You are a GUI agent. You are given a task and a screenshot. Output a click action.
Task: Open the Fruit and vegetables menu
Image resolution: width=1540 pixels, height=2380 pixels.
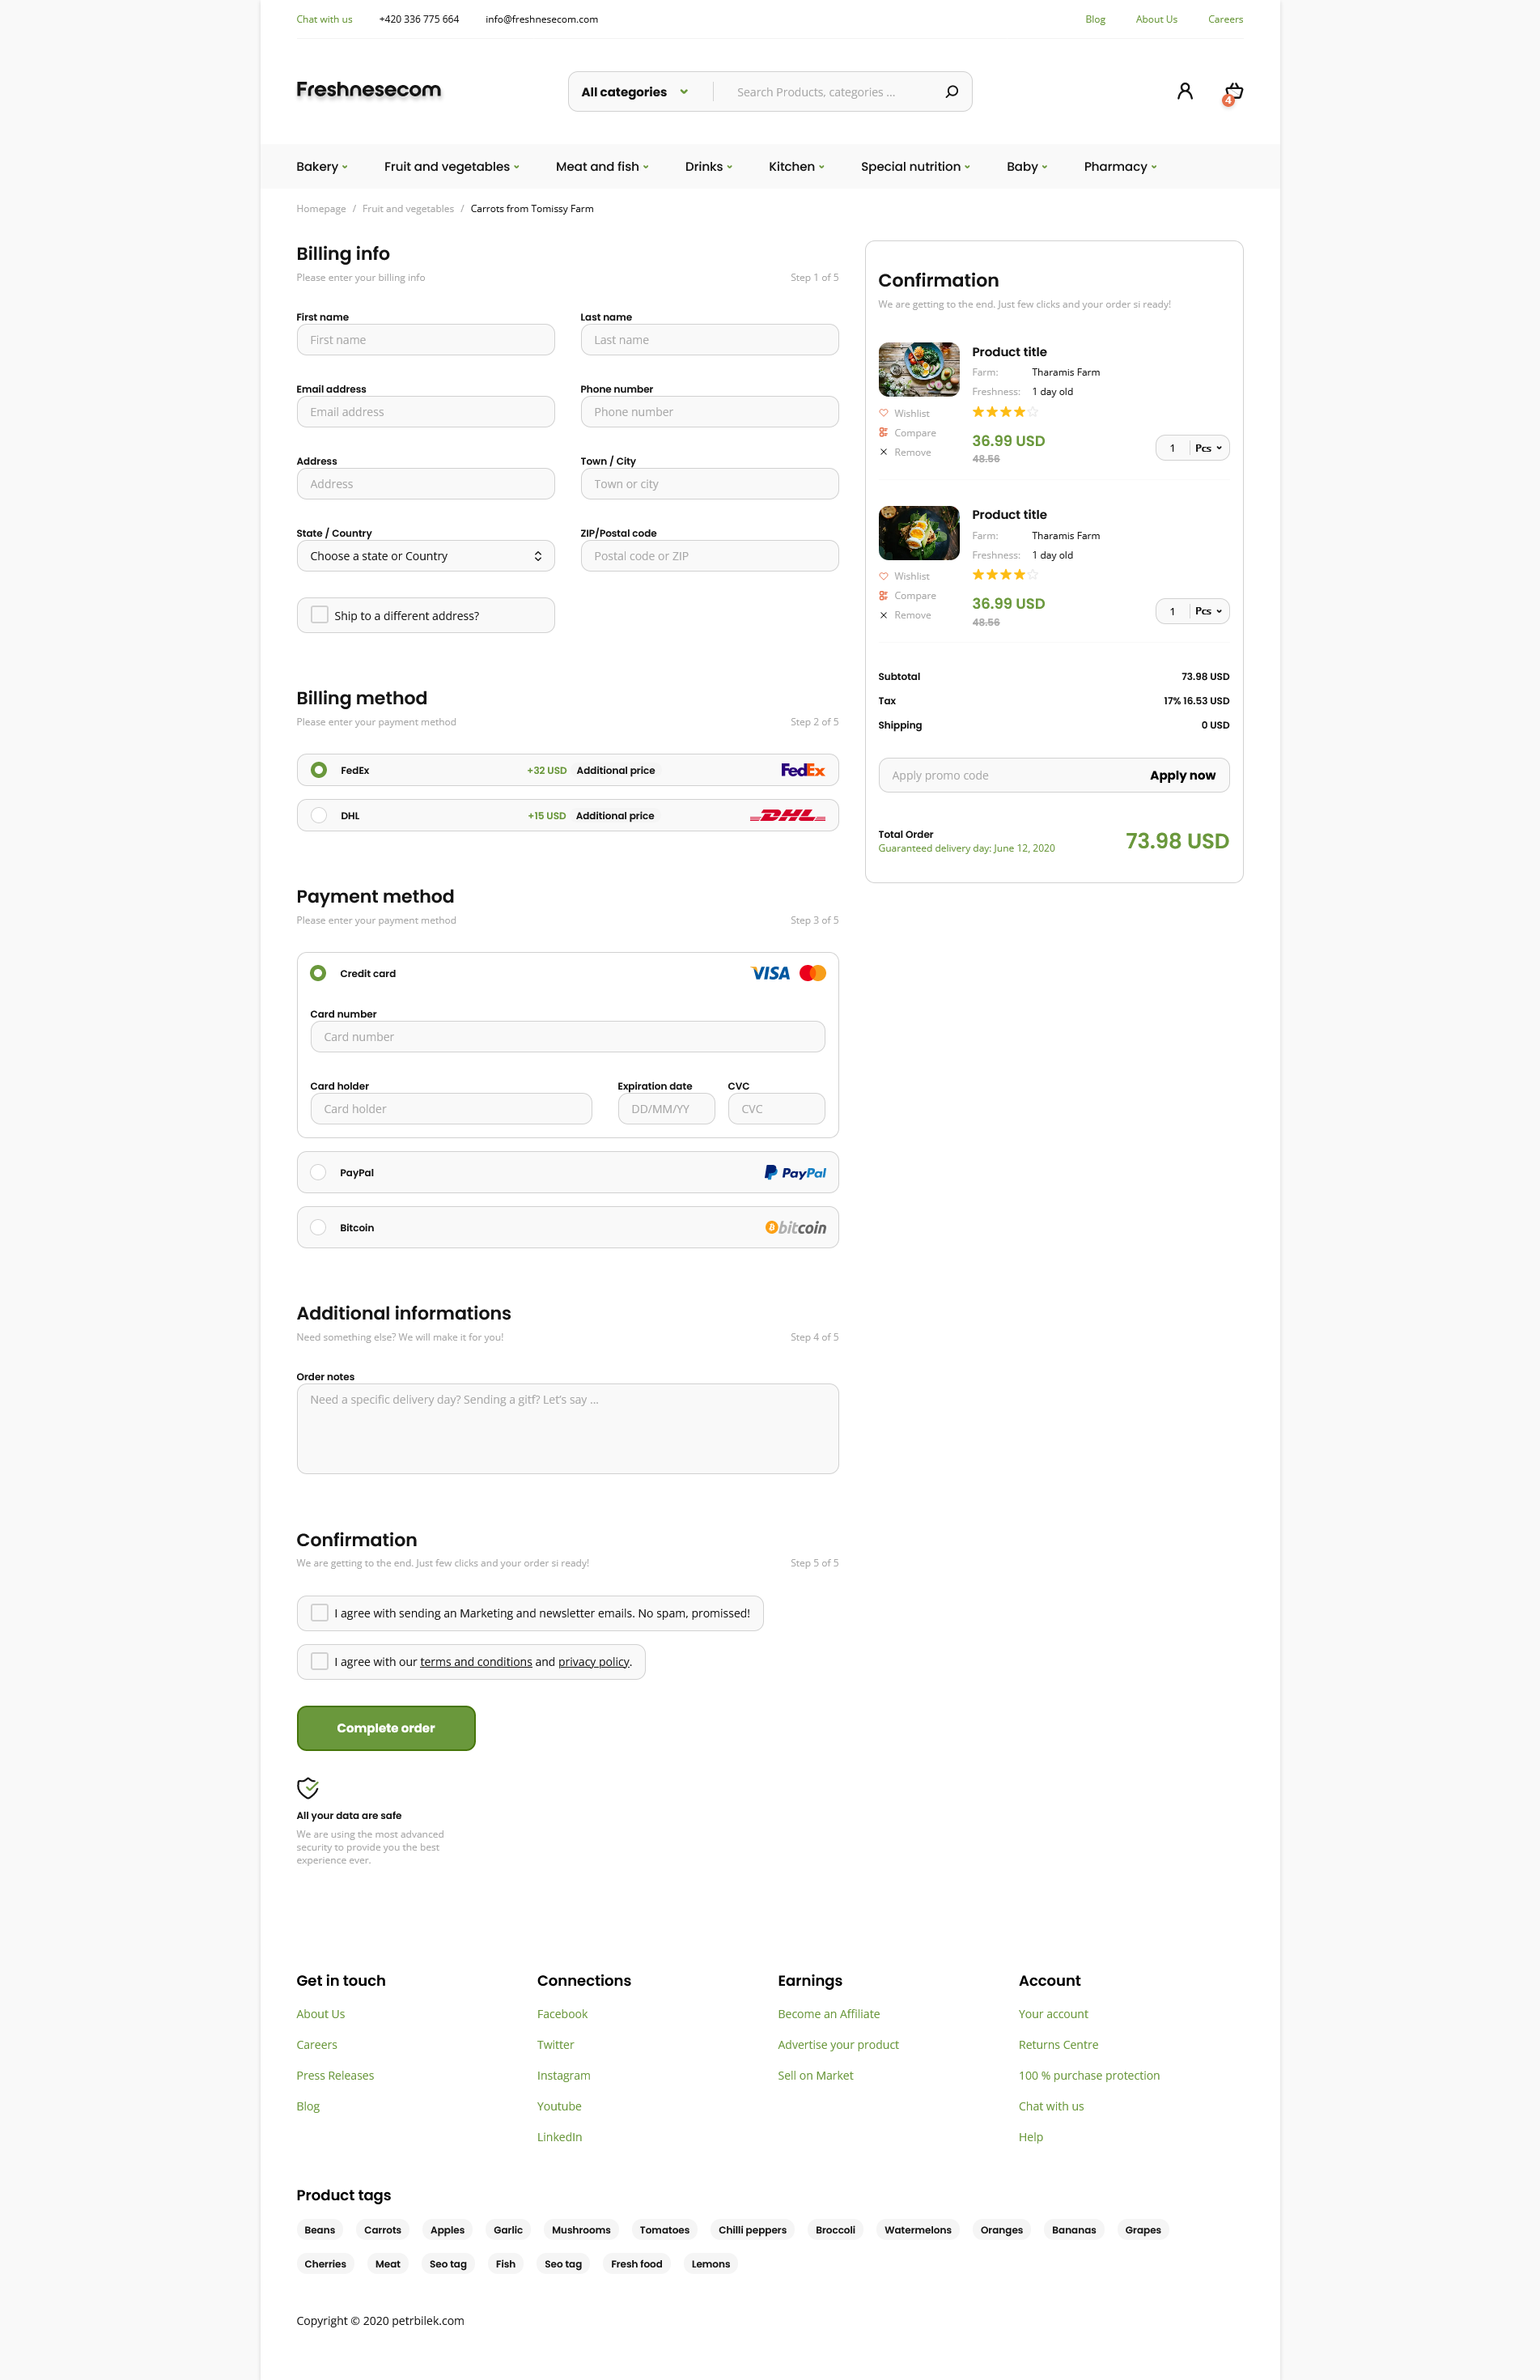pyautogui.click(x=452, y=167)
